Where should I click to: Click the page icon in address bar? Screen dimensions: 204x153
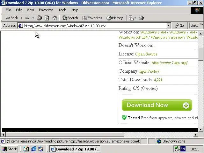click(x=20, y=25)
